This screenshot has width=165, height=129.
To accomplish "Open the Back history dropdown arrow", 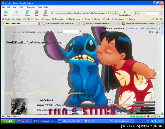I will (11, 13).
